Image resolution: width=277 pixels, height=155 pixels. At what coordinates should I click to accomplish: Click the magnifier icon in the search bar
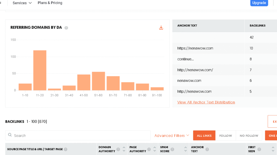click(x=10, y=135)
